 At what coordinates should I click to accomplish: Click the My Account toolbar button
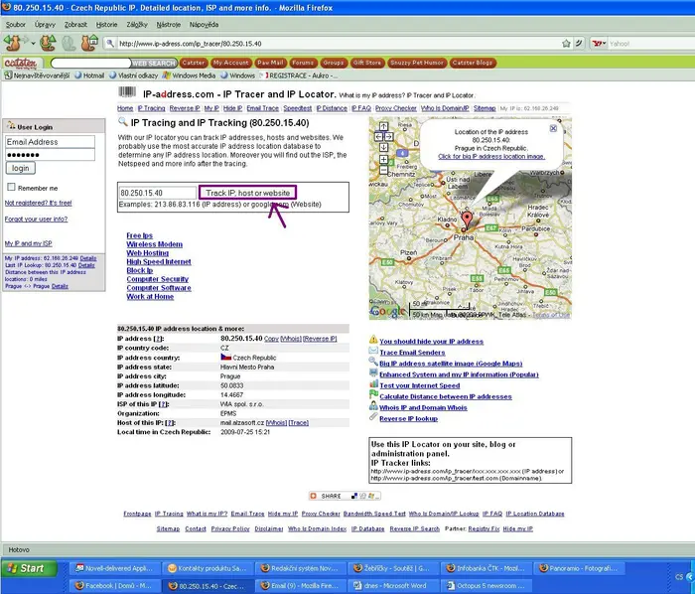point(230,63)
